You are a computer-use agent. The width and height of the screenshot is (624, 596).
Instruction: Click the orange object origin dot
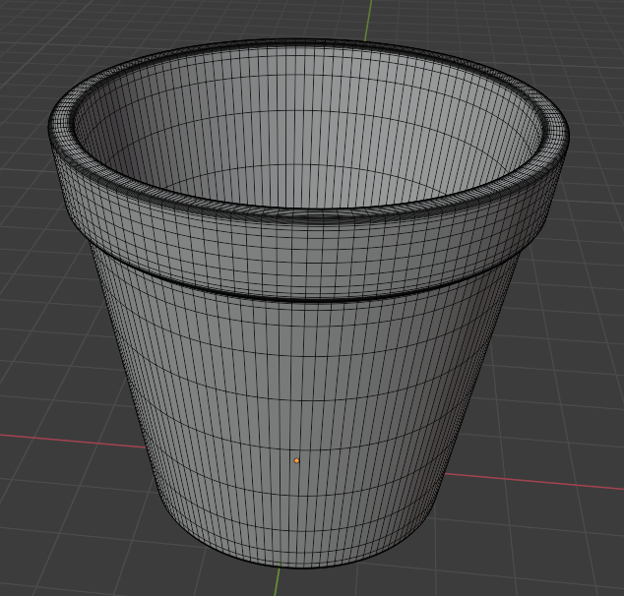pyautogui.click(x=296, y=460)
